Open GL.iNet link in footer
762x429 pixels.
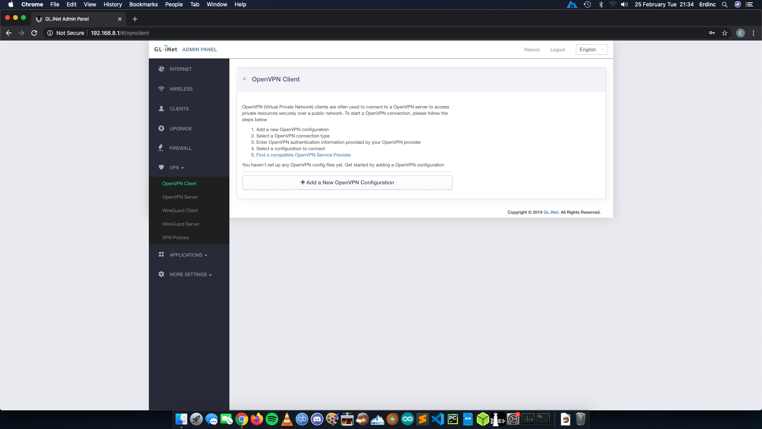coord(551,212)
